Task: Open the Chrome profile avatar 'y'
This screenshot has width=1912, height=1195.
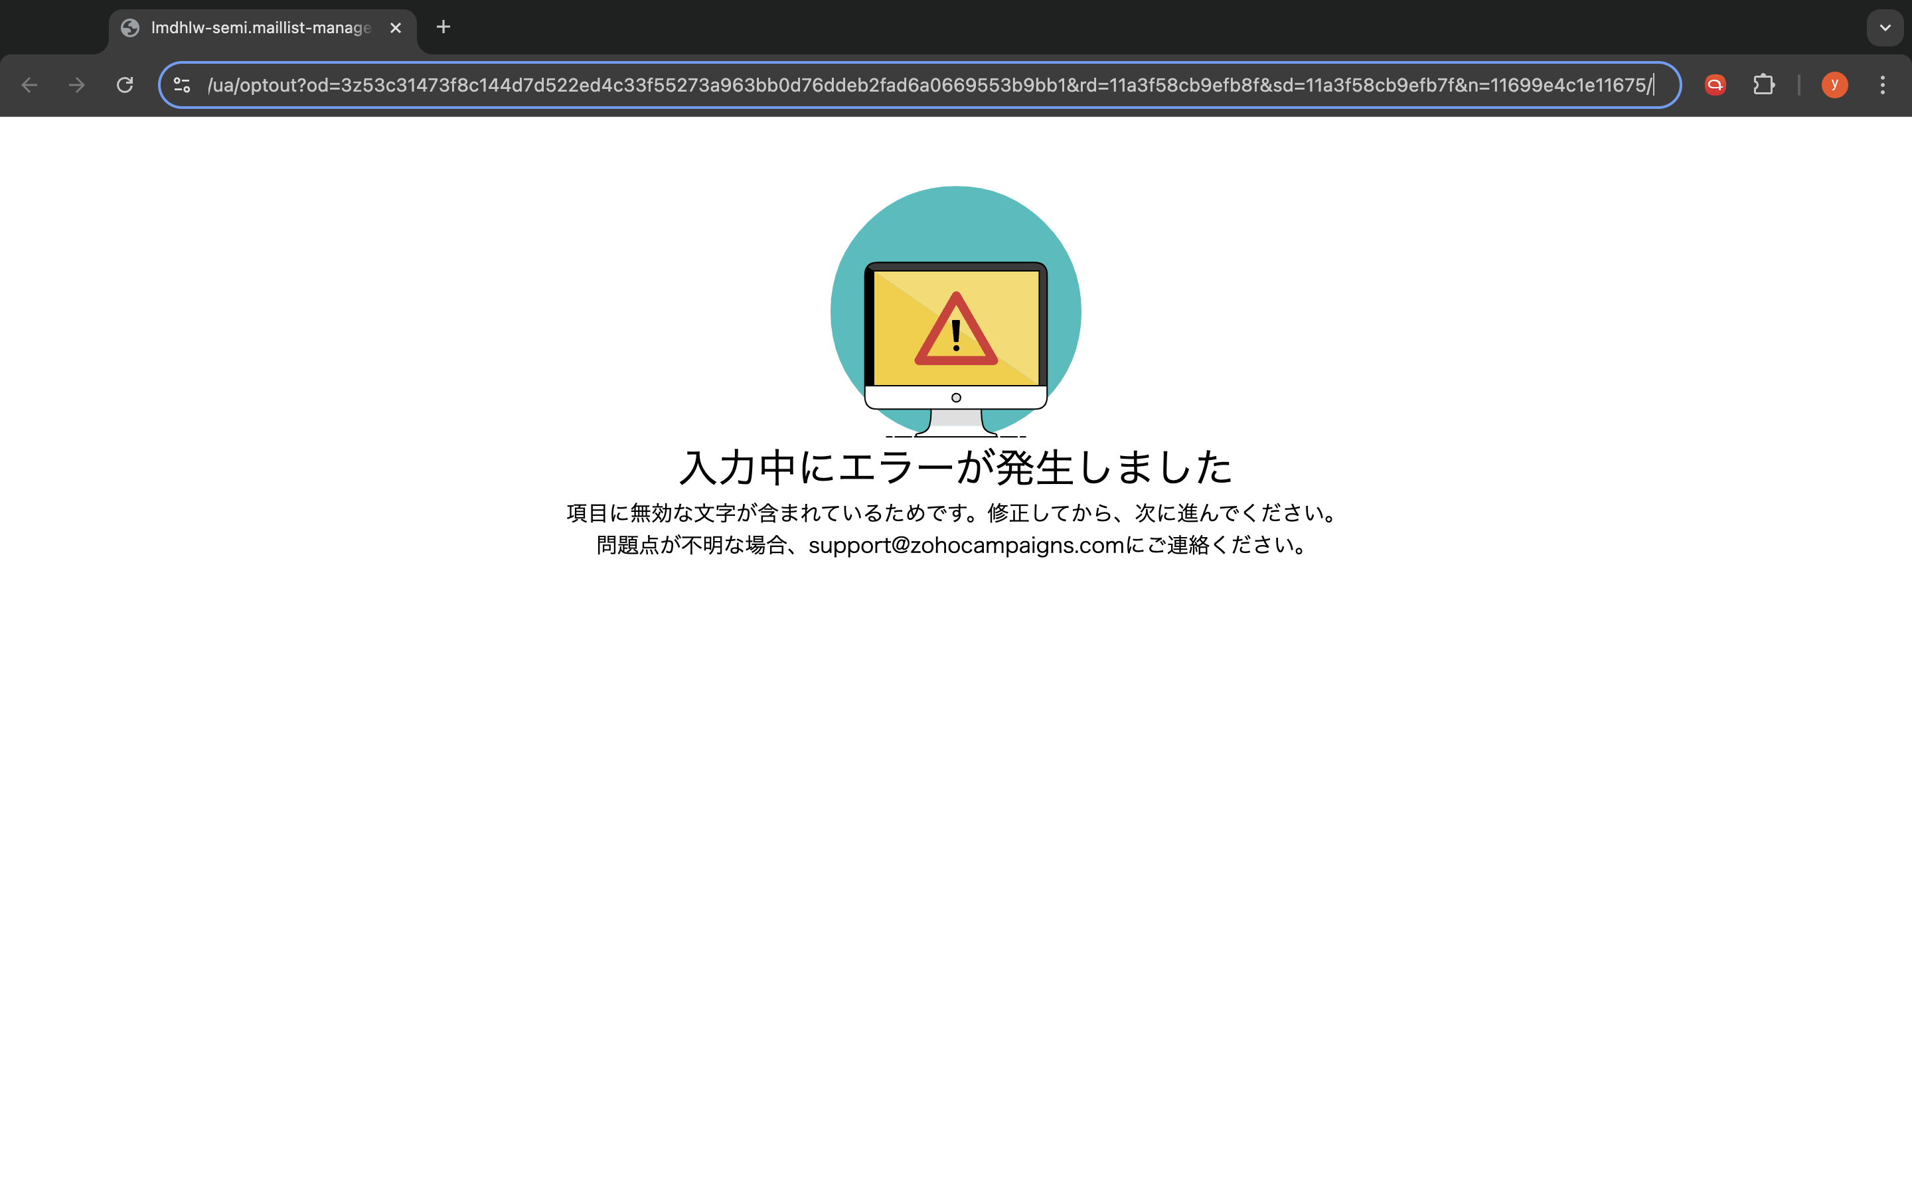Action: (1834, 86)
